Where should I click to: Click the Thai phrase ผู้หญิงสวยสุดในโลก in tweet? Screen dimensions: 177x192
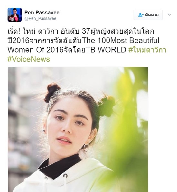coord(123,31)
